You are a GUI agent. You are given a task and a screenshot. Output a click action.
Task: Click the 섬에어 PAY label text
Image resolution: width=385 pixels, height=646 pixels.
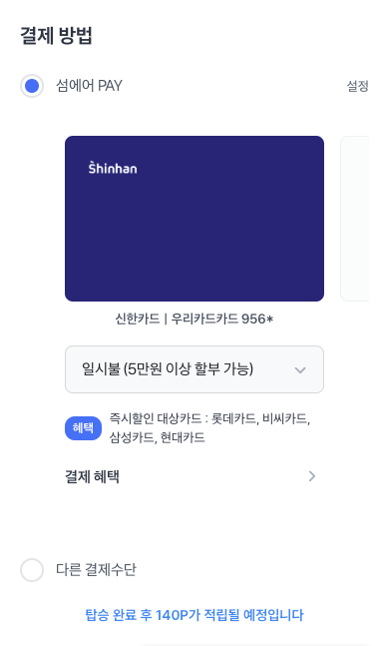pyautogui.click(x=89, y=86)
